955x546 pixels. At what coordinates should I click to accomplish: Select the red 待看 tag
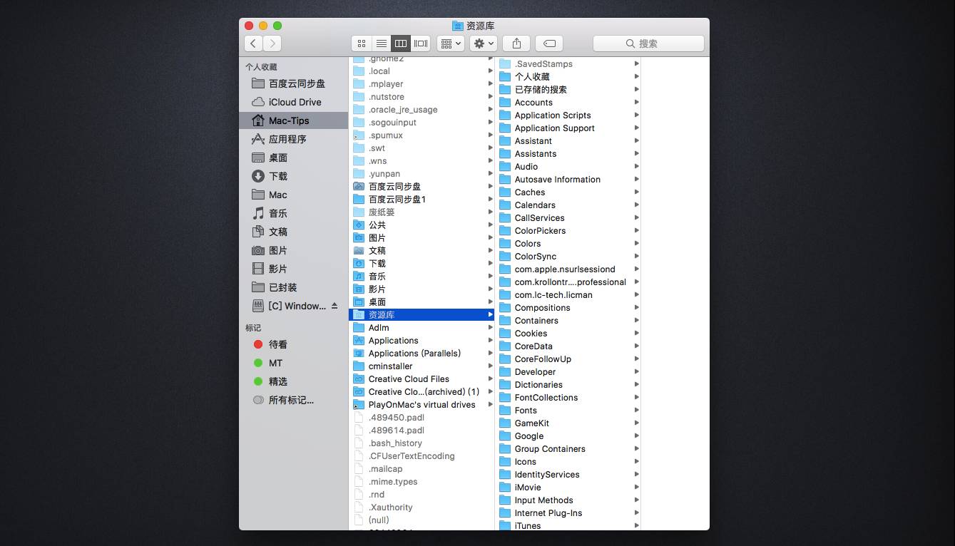(277, 344)
